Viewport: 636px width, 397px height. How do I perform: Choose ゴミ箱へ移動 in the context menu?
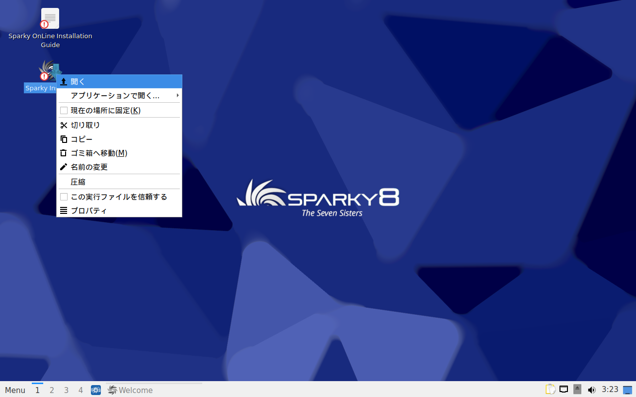coord(119,153)
